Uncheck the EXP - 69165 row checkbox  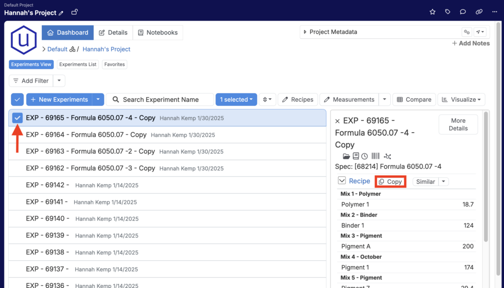(x=17, y=118)
